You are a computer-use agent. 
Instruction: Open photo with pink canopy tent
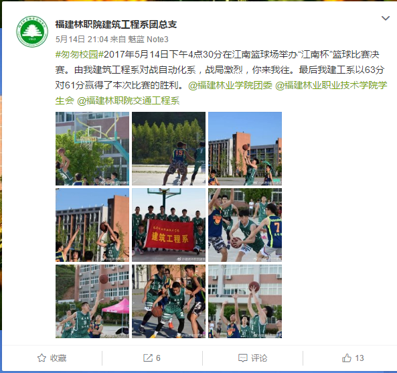tap(92, 301)
